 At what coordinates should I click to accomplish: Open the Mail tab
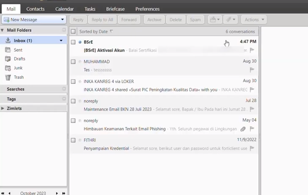[11, 9]
